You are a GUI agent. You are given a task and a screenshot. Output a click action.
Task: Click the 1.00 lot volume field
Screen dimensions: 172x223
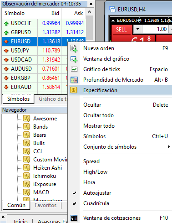[155, 29]
